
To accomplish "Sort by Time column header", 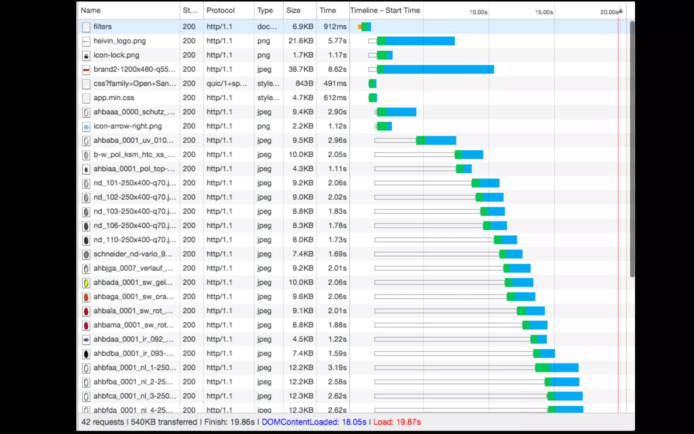I will pyautogui.click(x=328, y=11).
